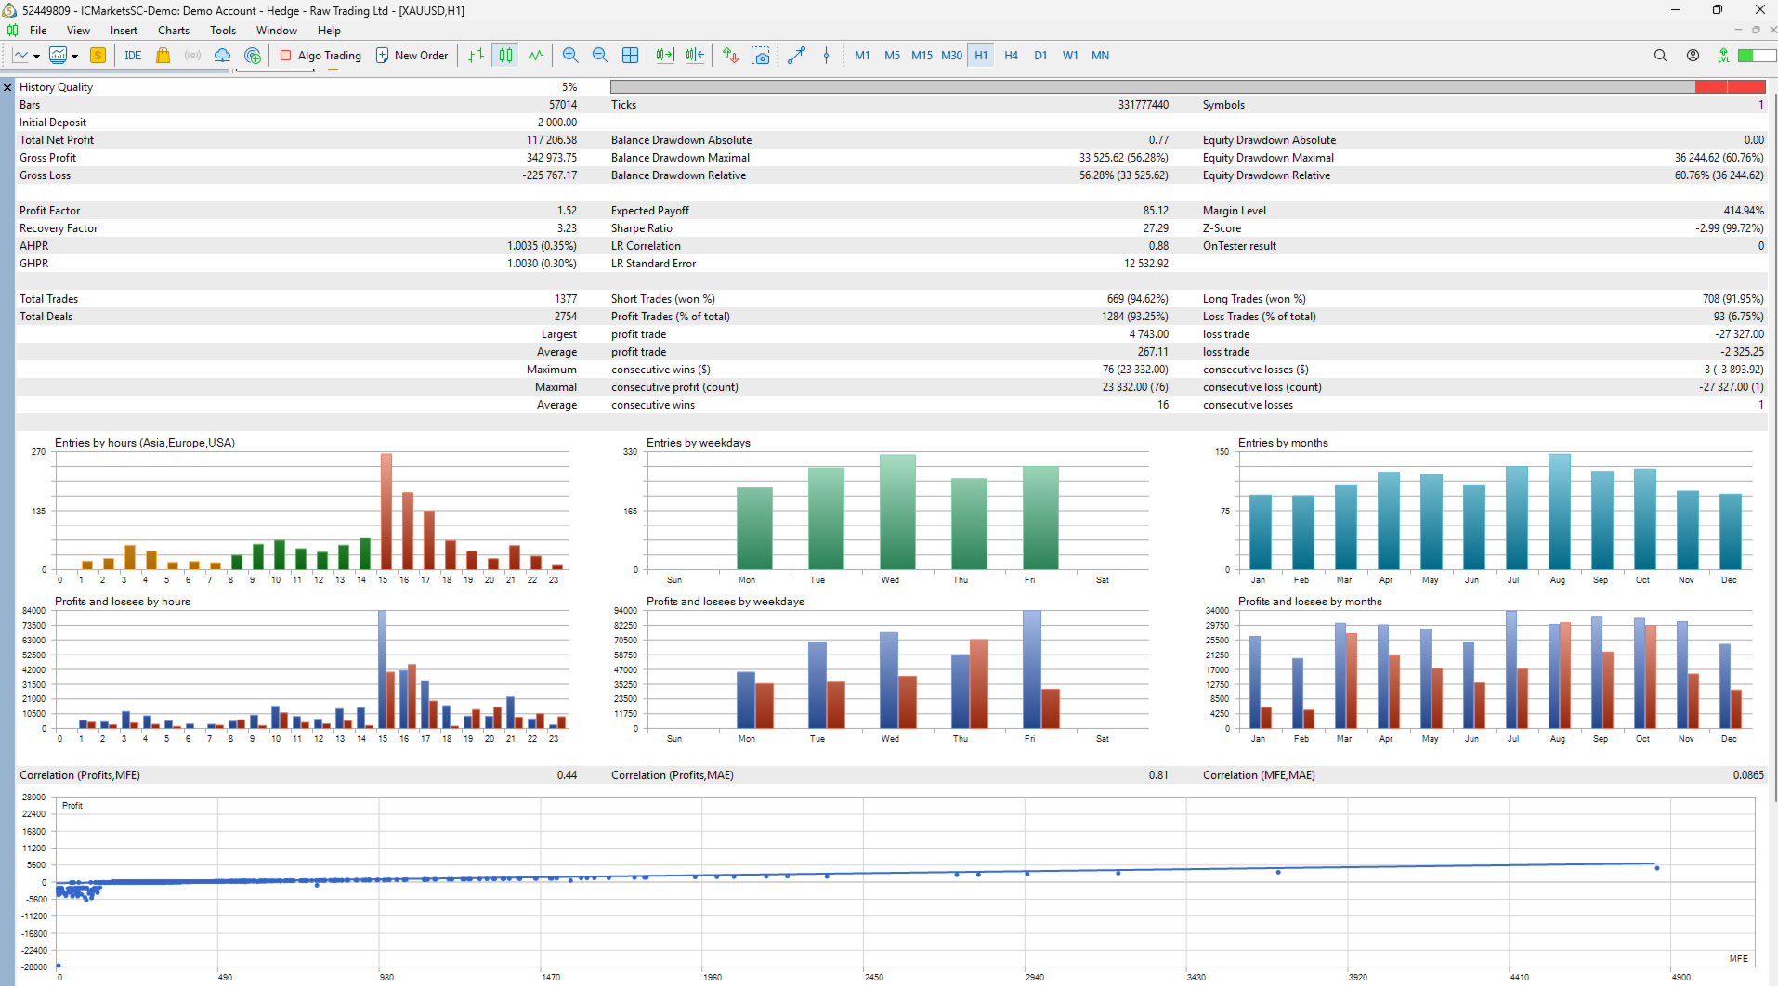
Task: Click the History Quality progress bar
Action: click(1187, 87)
